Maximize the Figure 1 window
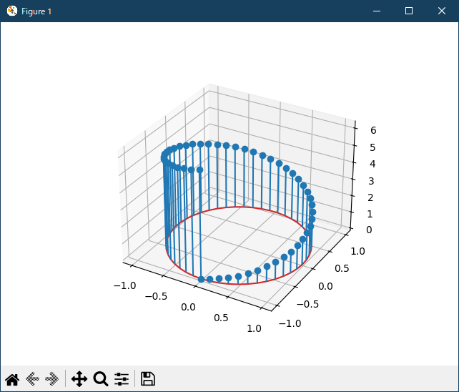Screen dimensions: 459x392 coord(409,11)
